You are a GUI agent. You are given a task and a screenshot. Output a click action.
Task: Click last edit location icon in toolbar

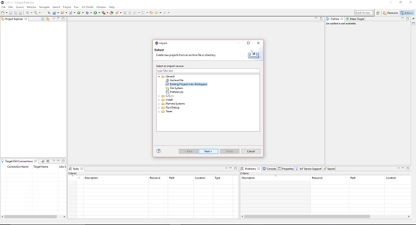click(151, 13)
